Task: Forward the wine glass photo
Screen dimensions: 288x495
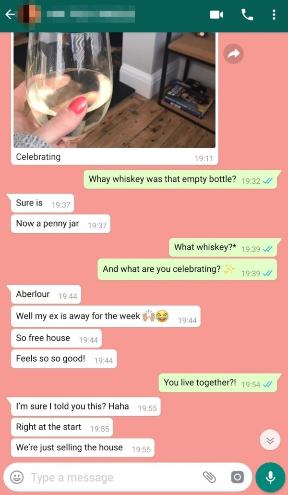Action: coord(233,54)
